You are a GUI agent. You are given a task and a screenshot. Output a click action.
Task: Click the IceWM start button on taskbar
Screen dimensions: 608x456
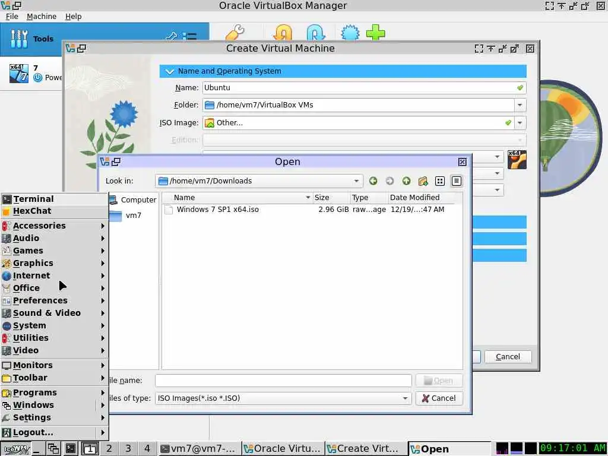15,449
